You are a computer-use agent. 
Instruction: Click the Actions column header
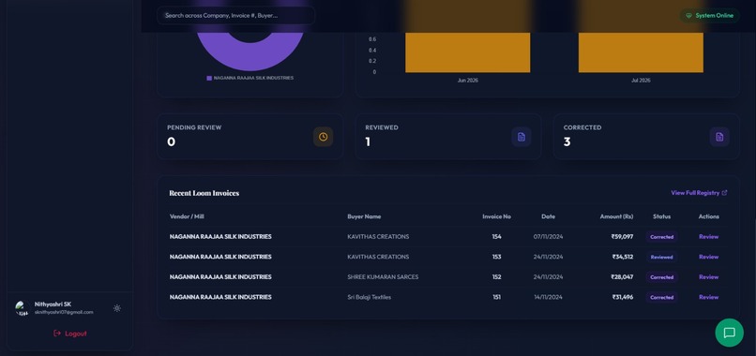point(709,216)
